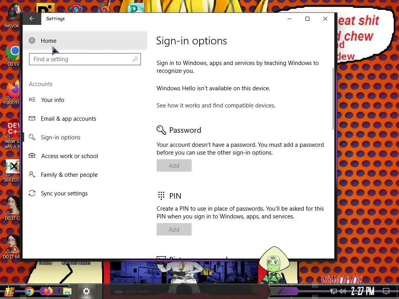The image size is (399, 299).
Task: Click the PIN keypad icon
Action: click(161, 195)
